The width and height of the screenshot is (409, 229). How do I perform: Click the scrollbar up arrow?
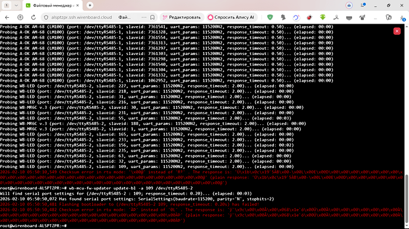click(x=407, y=26)
